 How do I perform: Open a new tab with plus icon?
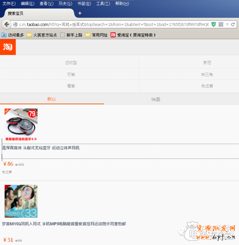coord(80,13)
